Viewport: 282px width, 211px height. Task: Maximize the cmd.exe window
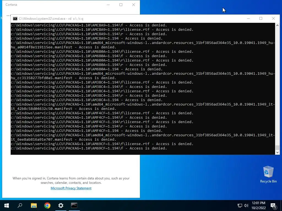(261, 18)
